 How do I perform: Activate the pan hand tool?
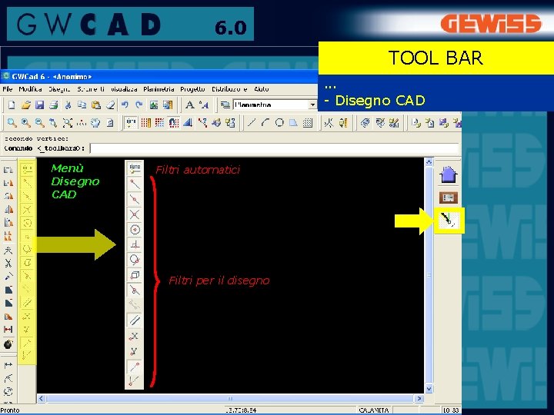[95, 123]
